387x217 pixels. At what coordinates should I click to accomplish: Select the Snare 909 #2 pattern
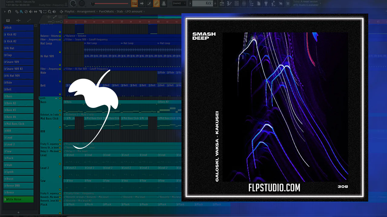pyautogui.click(x=18, y=69)
